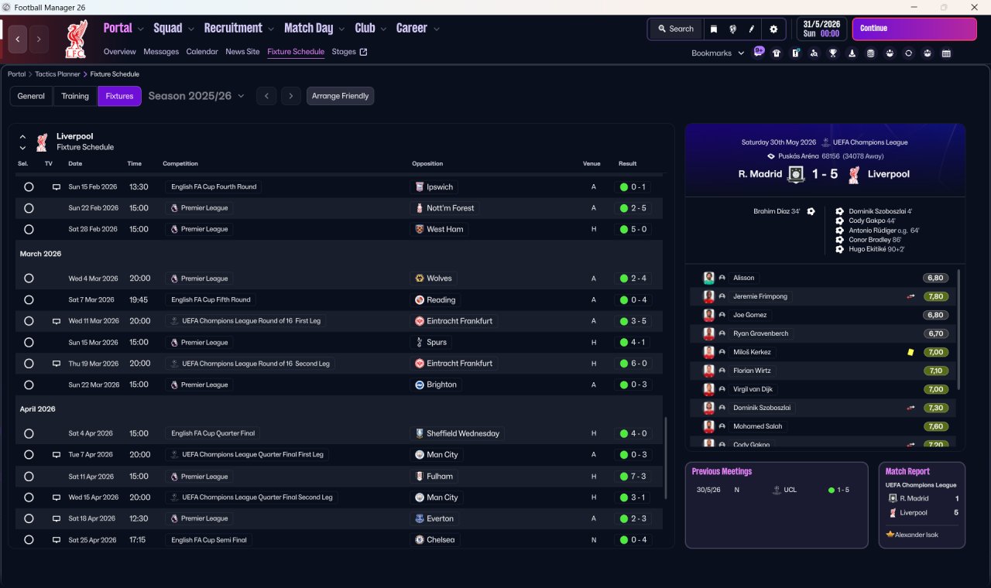This screenshot has width=991, height=588.
Task: Open the circular arrows transfer bookmark icon
Action: [909, 53]
